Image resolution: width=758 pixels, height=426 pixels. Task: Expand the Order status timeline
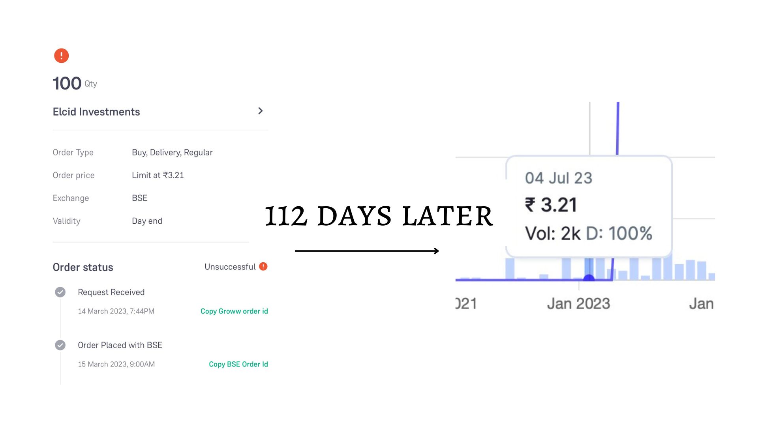pyautogui.click(x=83, y=267)
